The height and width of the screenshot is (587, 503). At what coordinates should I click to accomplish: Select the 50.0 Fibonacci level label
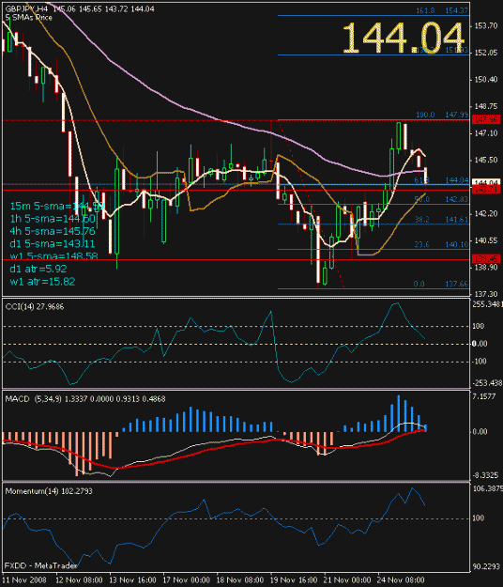pyautogui.click(x=422, y=199)
